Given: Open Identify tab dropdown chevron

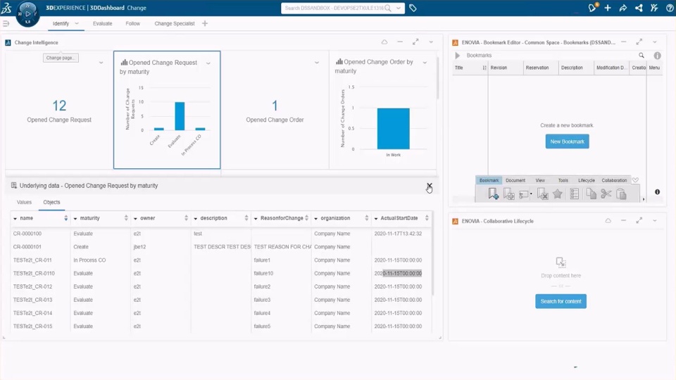Looking at the screenshot, I should (77, 23).
